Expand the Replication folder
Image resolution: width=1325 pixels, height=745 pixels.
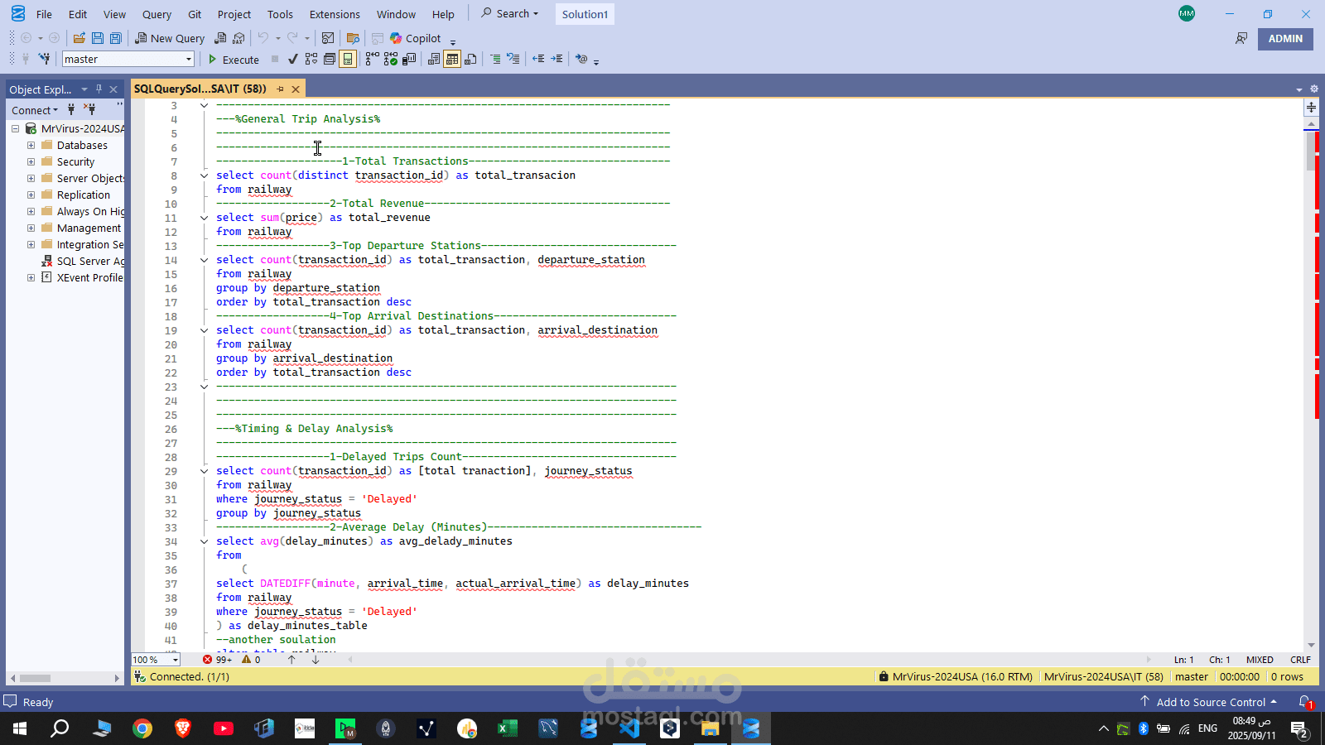[31, 195]
